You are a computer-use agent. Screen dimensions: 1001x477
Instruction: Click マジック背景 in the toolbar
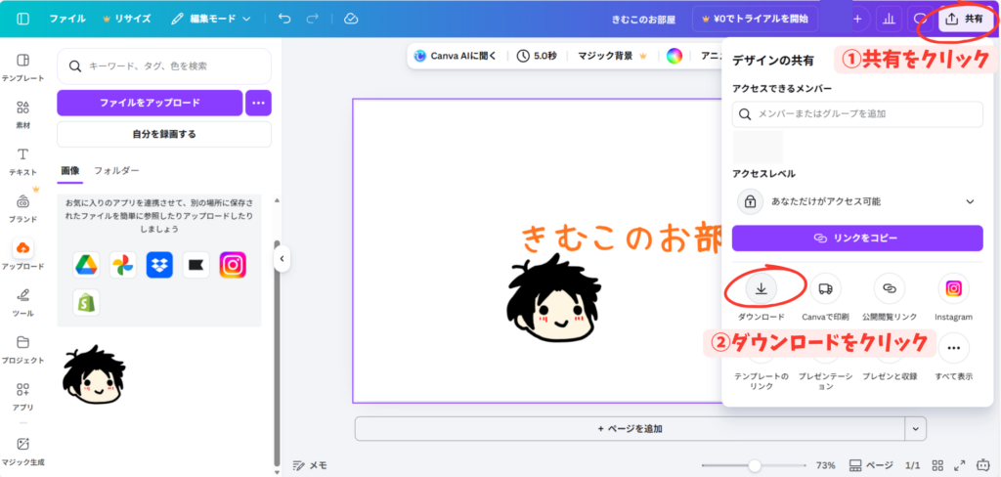click(612, 56)
